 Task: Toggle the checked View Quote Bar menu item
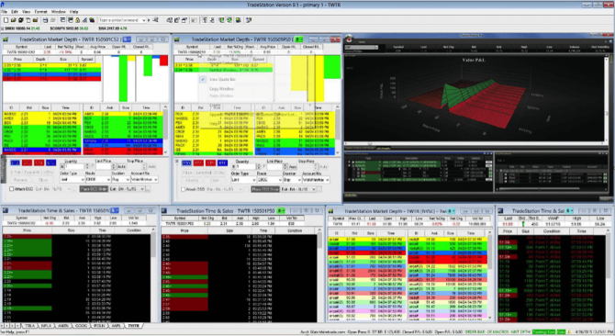click(x=222, y=79)
